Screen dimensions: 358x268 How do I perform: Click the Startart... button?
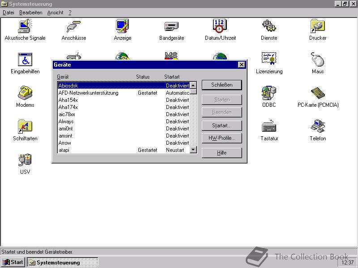[222, 126]
